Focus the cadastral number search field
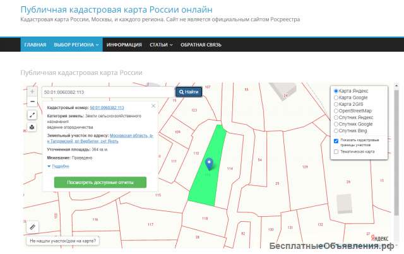Viewport: 404px width, 254px height. tap(108, 92)
